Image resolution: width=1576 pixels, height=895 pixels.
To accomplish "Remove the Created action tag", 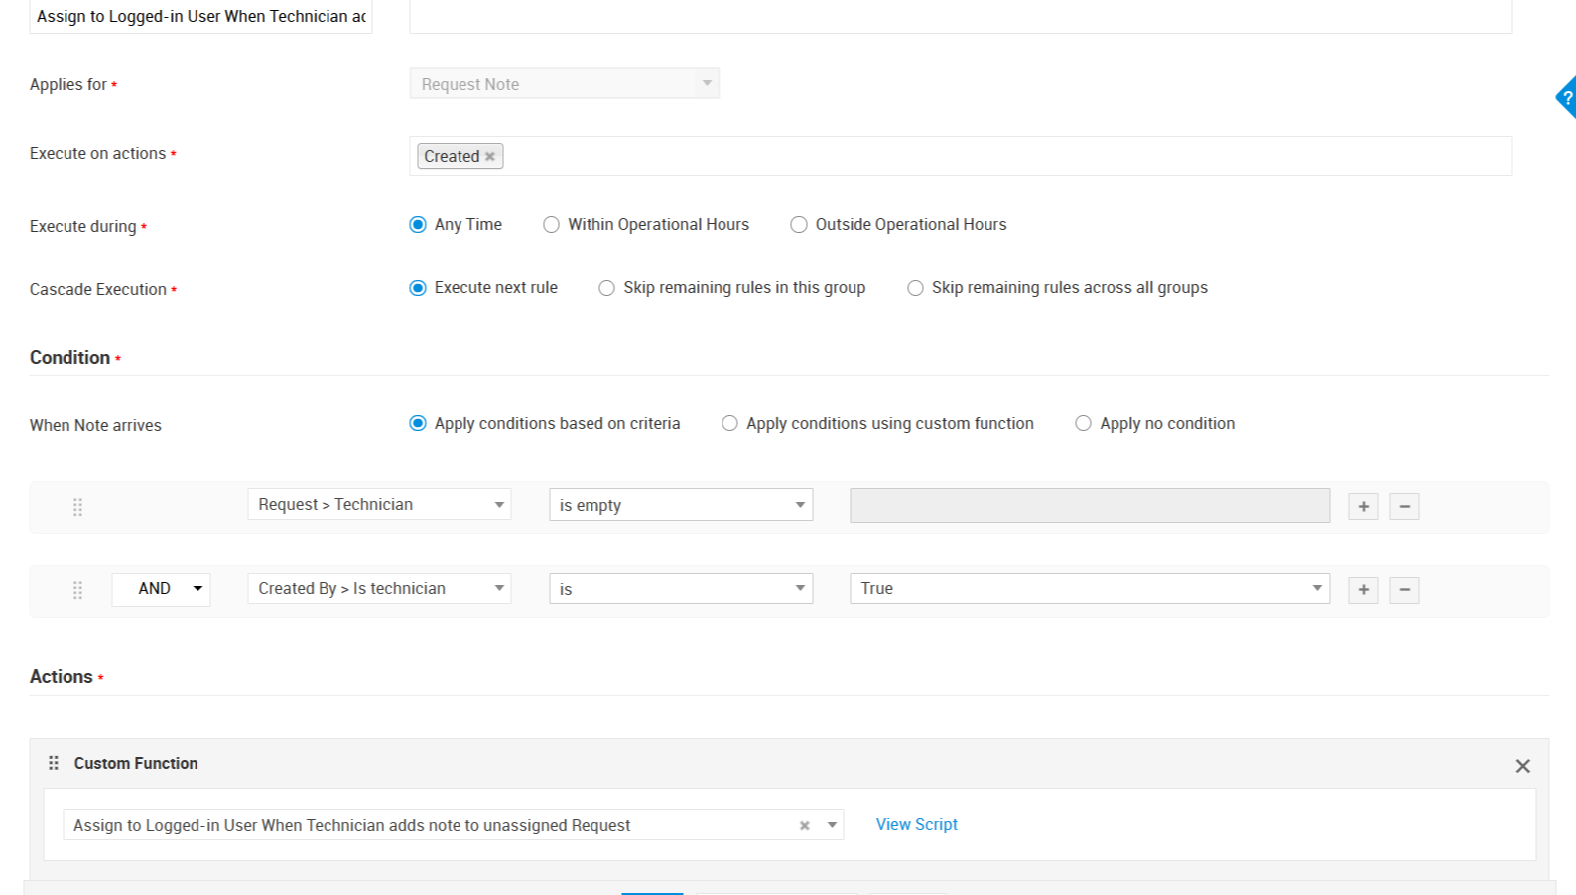I will (490, 157).
